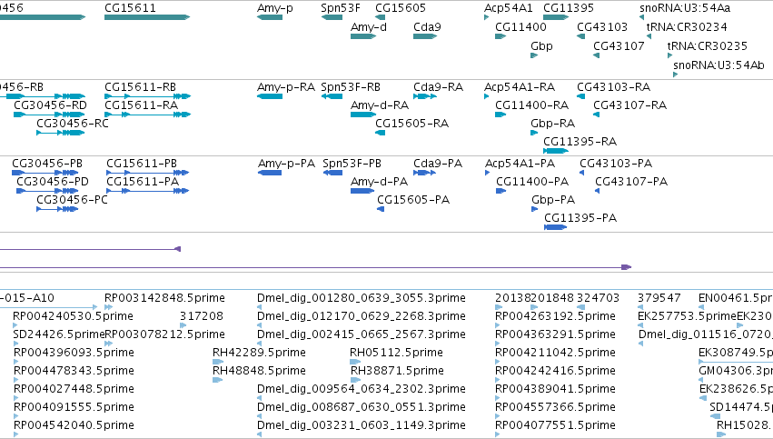Click the snoRNA:U3:54Ab label
The height and width of the screenshot is (439, 773).
coord(718,65)
